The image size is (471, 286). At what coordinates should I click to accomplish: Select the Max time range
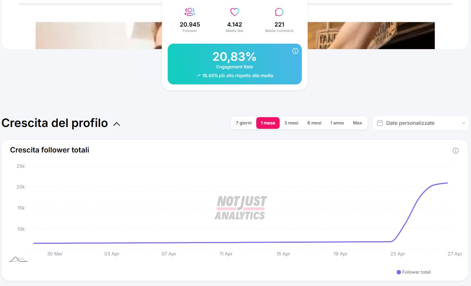[357, 123]
